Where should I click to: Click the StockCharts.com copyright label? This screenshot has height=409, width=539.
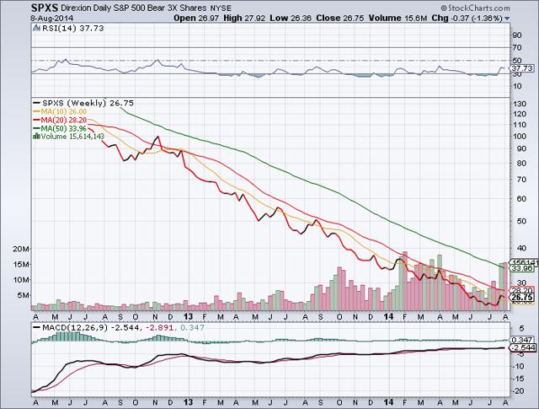click(475, 8)
